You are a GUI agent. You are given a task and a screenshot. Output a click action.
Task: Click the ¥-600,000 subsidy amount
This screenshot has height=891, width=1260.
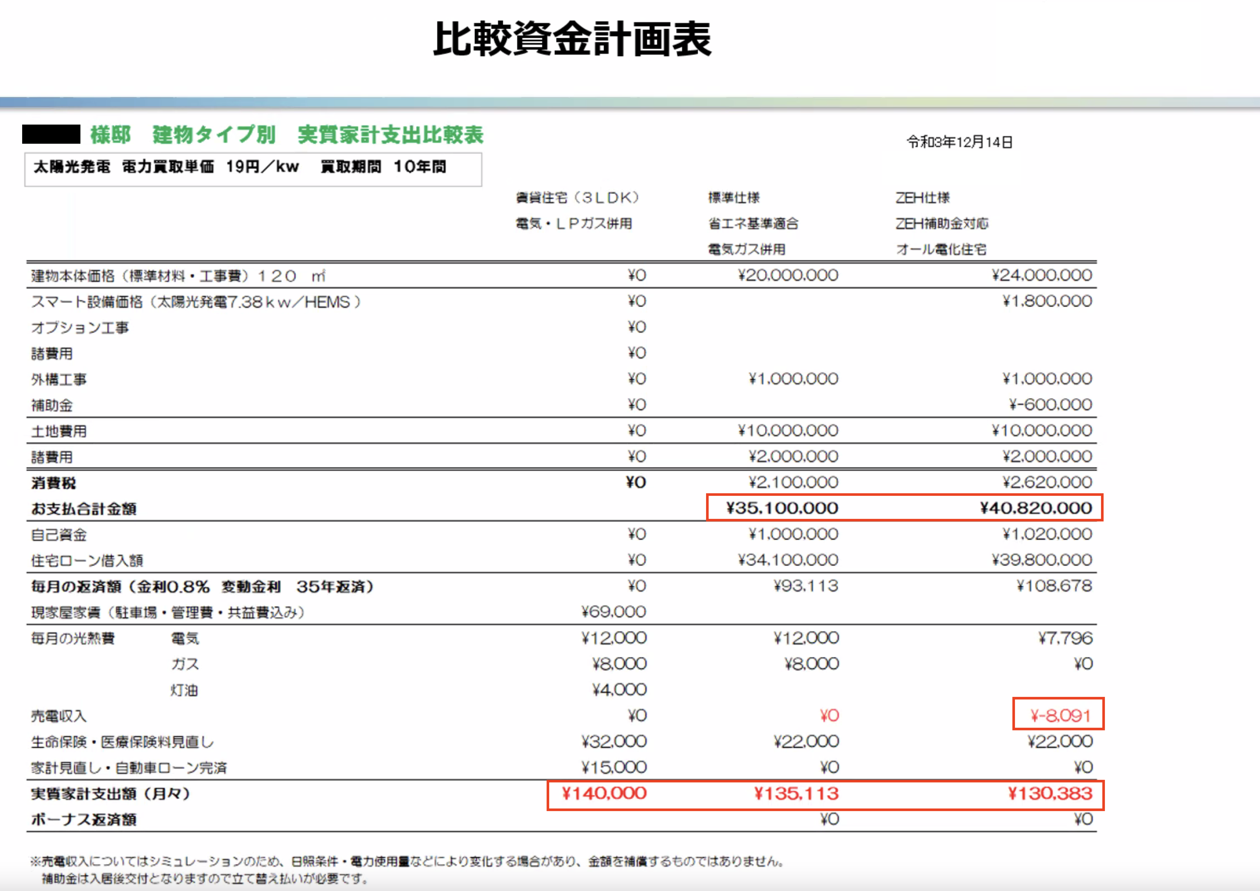(1050, 405)
